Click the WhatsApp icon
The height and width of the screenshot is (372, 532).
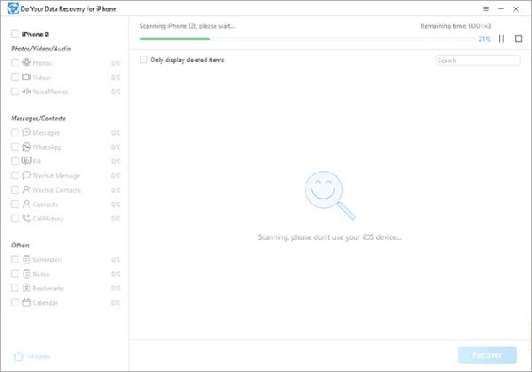27,147
